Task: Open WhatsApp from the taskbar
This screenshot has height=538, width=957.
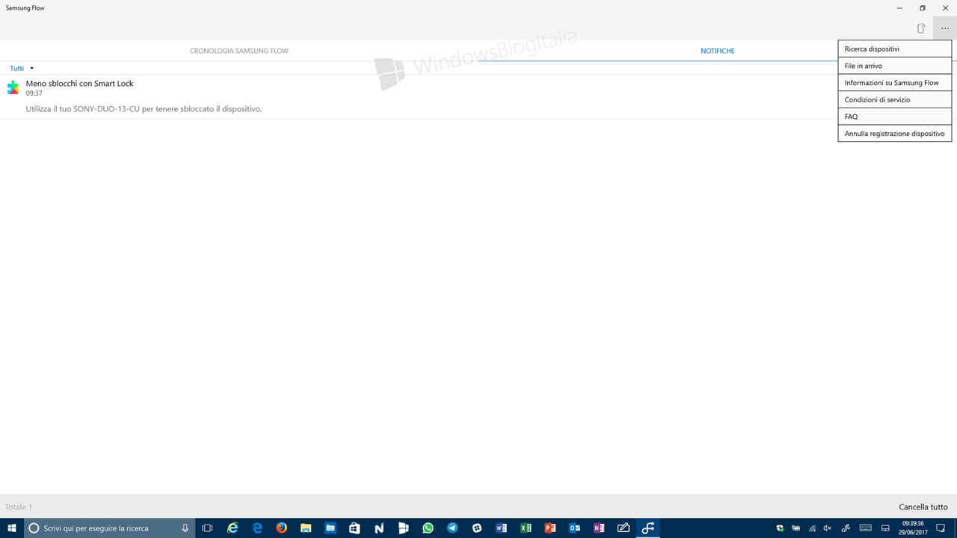Action: (x=428, y=528)
